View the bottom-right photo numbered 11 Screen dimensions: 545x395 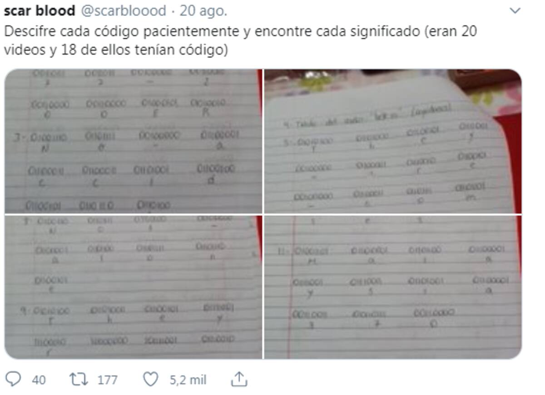point(393,287)
